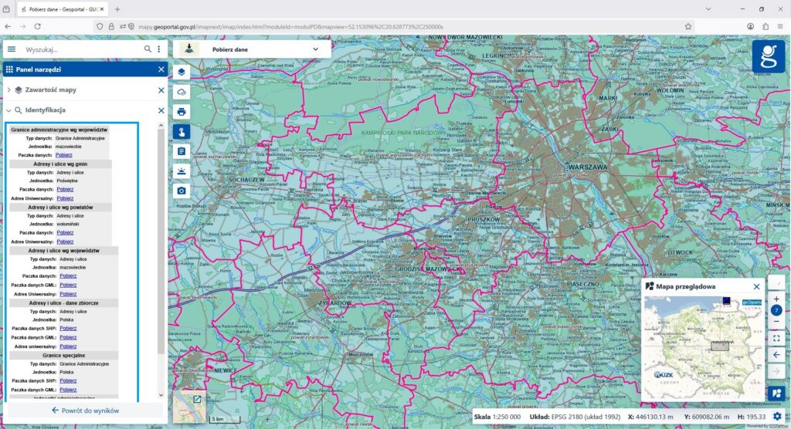Viewport: 791px width, 429px height.
Task: Collapse the Identyfikacja section
Action: tap(8, 110)
